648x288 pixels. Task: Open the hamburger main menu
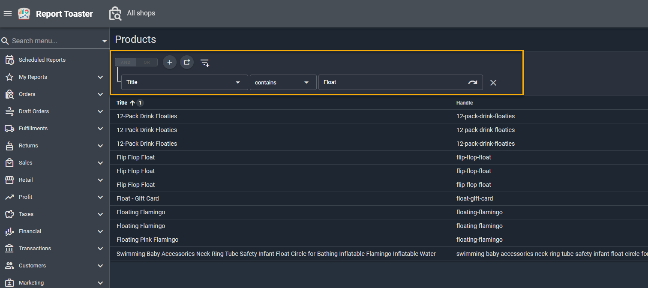tap(8, 14)
